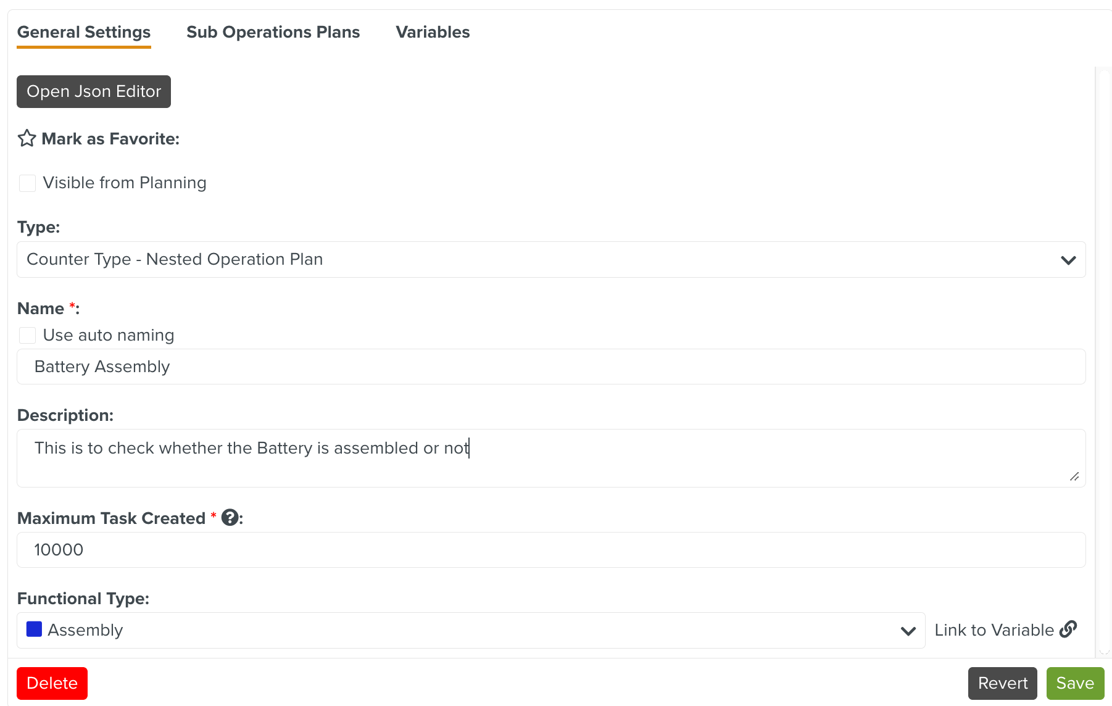Click the Revert button
The image size is (1112, 706).
[x=1002, y=683]
